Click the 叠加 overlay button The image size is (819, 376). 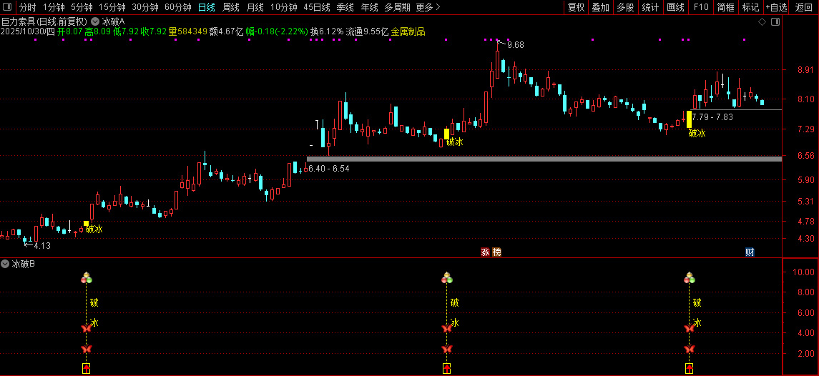[600, 7]
